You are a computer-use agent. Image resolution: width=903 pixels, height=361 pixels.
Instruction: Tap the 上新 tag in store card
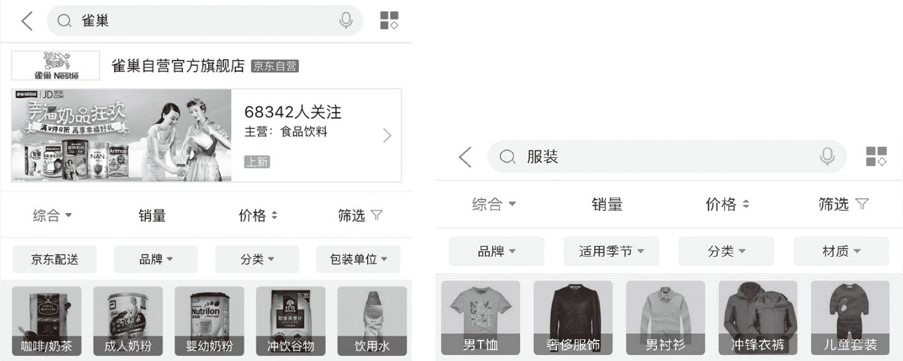point(257,161)
